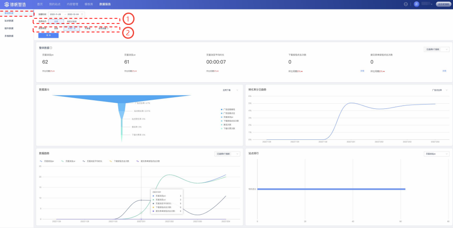The height and width of the screenshot is (228, 453).
Task: Open 数据报告 in top navigation
Action: pos(105,4)
